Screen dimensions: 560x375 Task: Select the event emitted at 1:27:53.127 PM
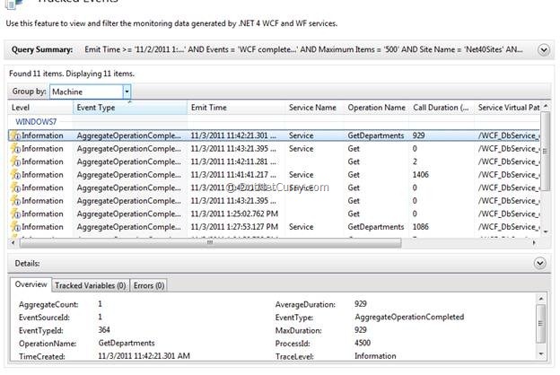274,227
